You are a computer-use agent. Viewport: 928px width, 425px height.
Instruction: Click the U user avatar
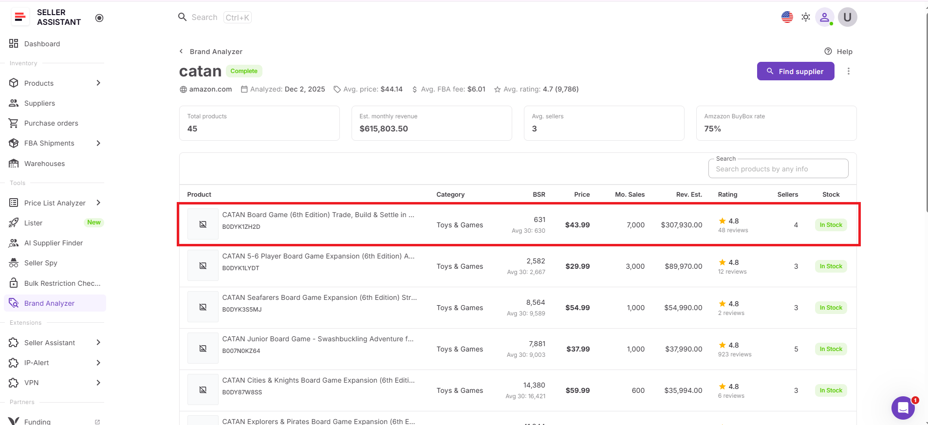848,17
